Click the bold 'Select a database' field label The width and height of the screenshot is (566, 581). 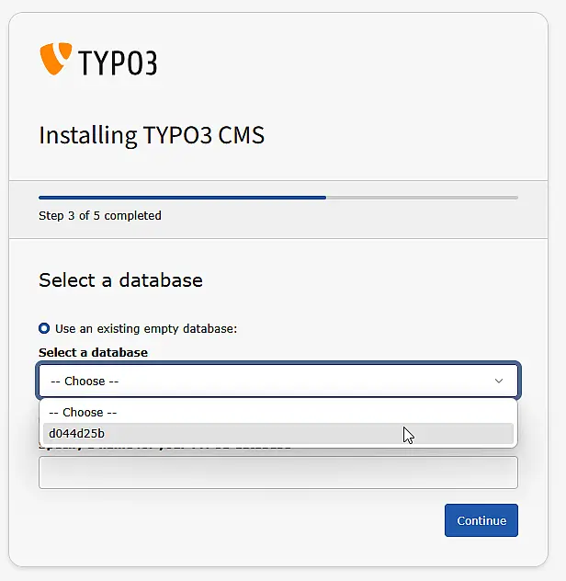point(93,352)
